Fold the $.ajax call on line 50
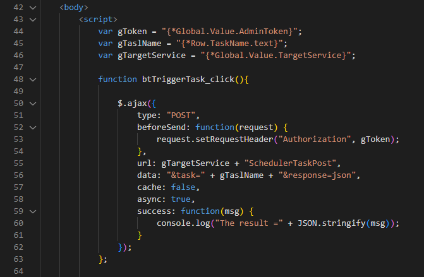 click(x=33, y=103)
